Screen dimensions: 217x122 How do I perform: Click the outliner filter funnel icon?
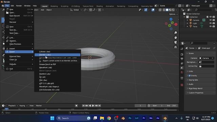(216, 10)
